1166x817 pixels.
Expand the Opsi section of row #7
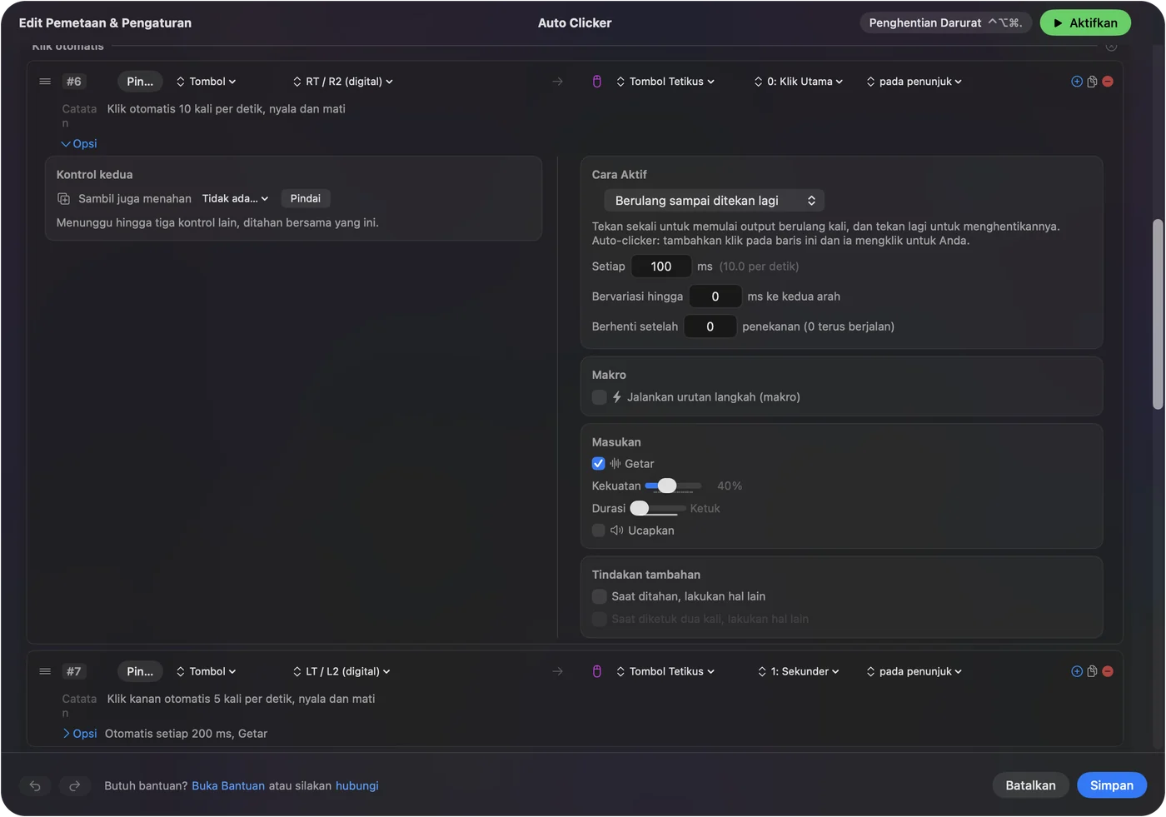[x=79, y=734]
